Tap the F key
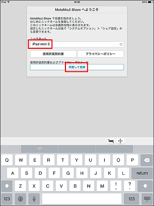This screenshot has width=154, height=206. (x=54, y=173)
